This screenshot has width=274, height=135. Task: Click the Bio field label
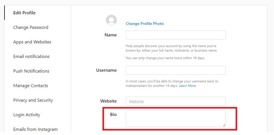113,115
